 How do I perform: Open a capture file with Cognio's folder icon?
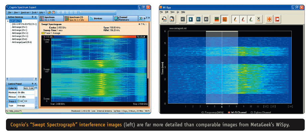[49, 12]
